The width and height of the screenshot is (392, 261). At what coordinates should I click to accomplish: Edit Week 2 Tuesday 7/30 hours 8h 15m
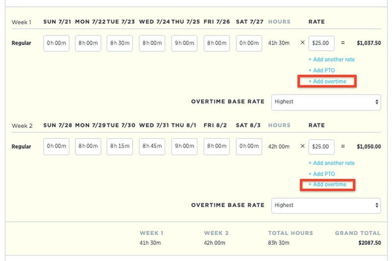click(120, 146)
